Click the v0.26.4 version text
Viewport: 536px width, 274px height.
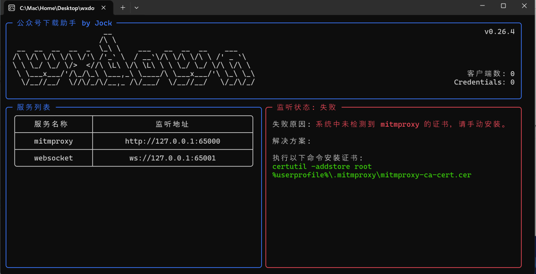pos(499,32)
